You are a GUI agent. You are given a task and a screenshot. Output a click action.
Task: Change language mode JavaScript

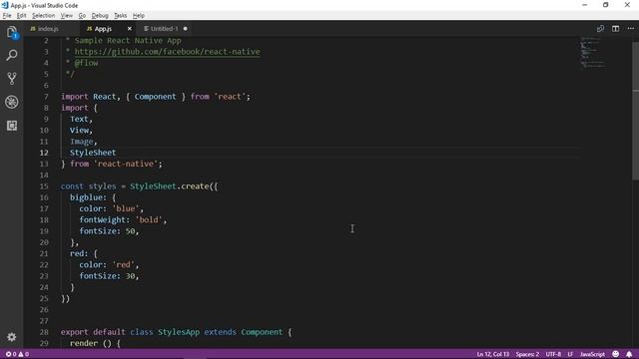pos(592,354)
